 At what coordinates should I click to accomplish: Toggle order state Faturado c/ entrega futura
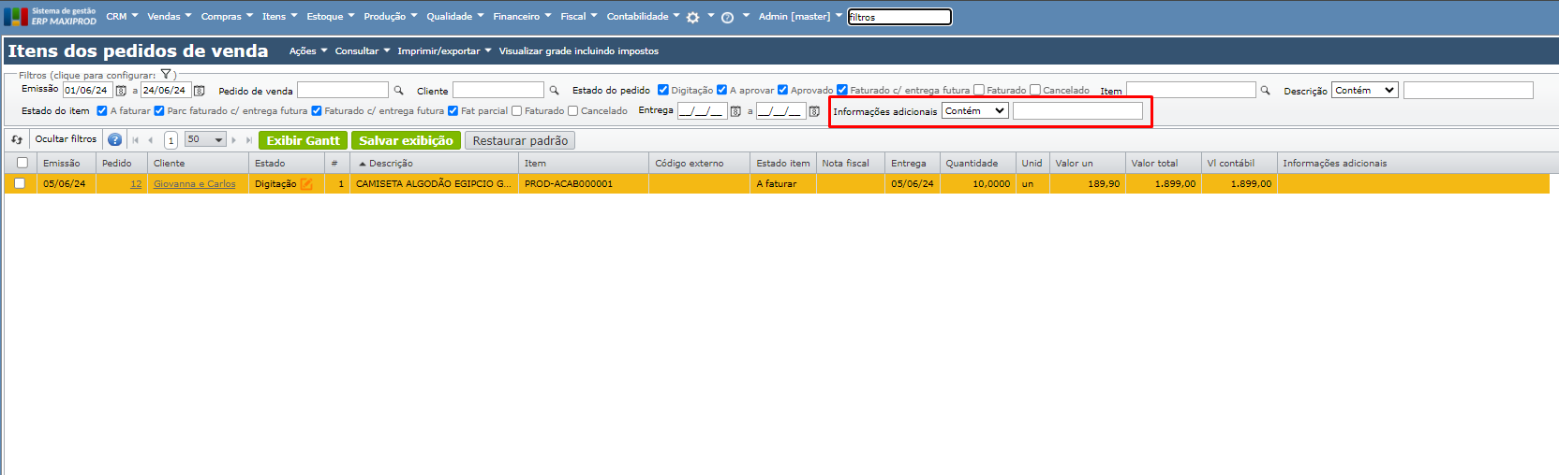[842, 90]
